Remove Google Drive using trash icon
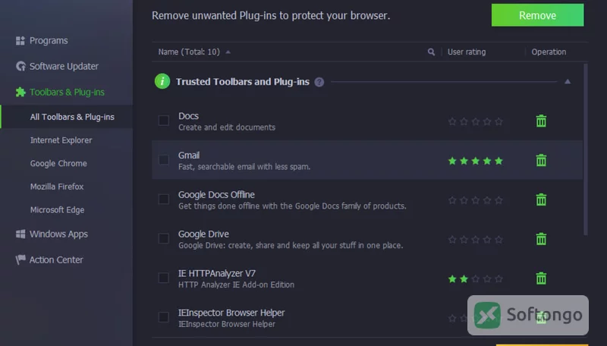 tap(541, 239)
